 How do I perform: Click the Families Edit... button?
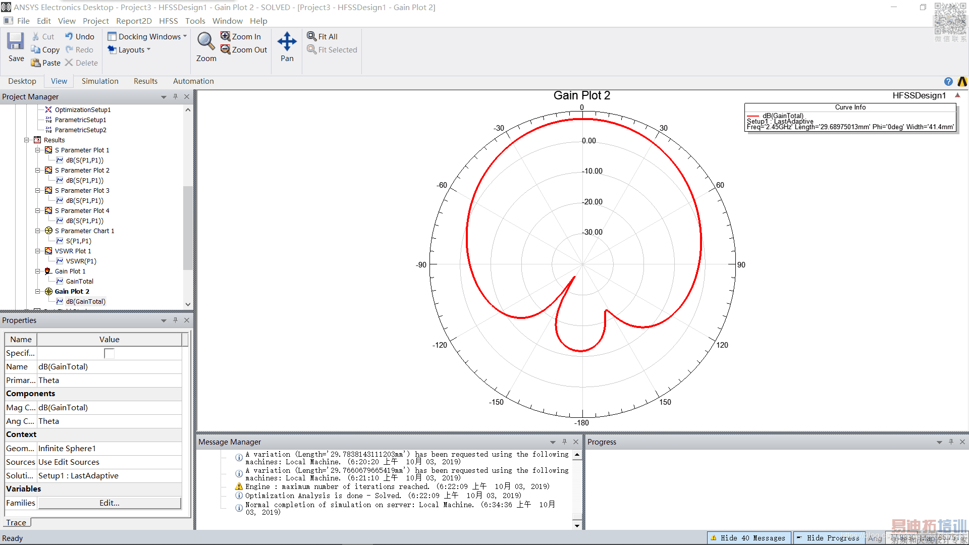[x=110, y=503]
